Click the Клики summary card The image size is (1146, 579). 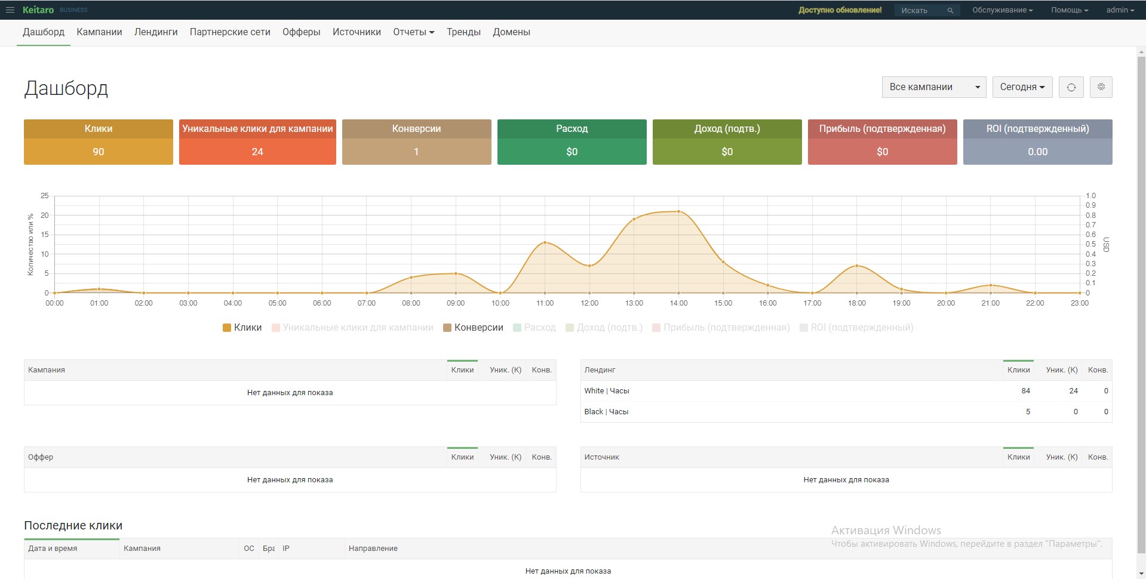click(99, 142)
